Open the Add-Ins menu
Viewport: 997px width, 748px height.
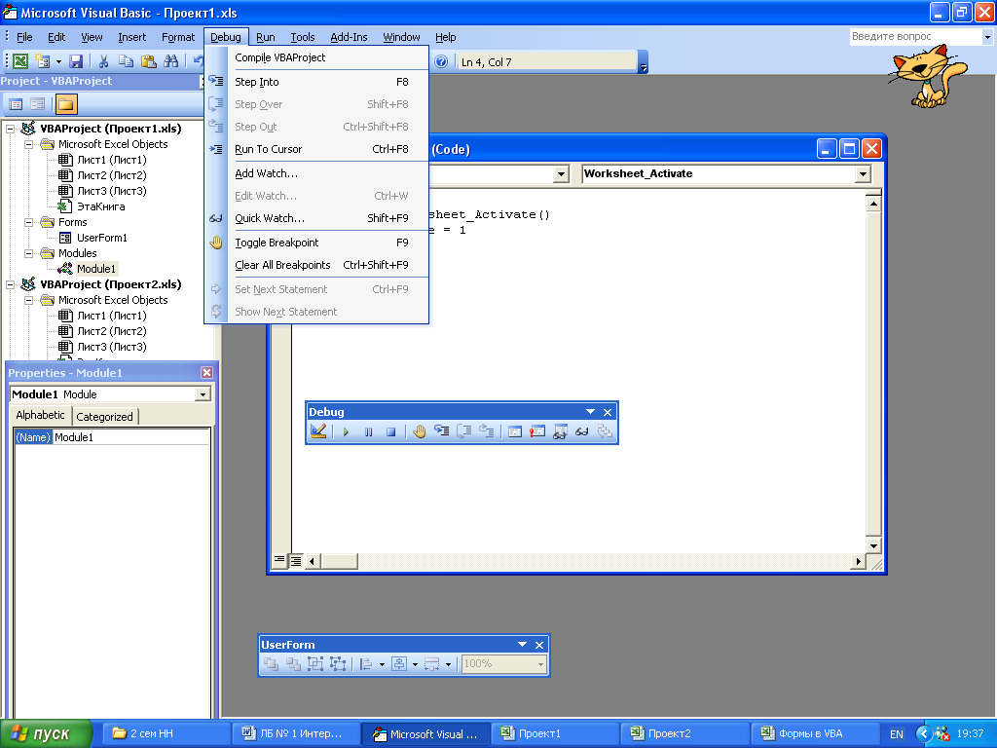click(349, 37)
